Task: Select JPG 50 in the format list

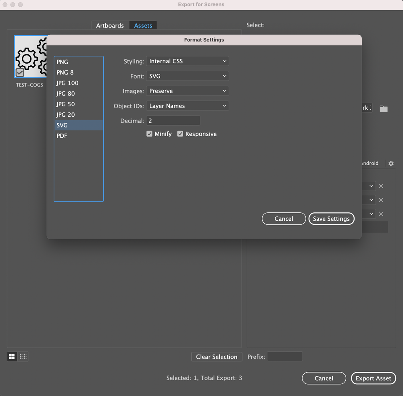Action: coord(79,104)
